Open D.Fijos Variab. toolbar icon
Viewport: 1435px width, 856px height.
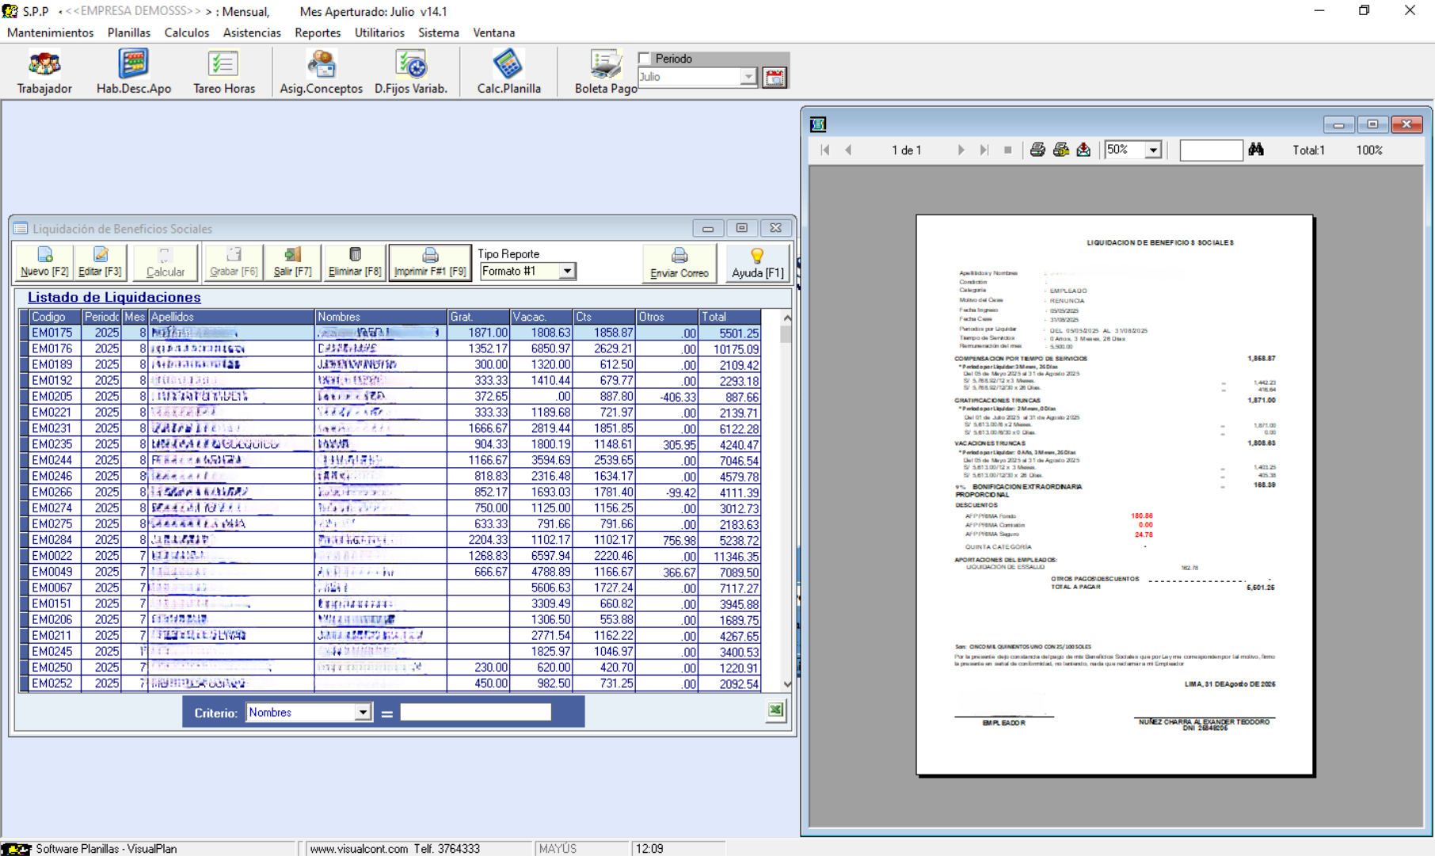[411, 71]
